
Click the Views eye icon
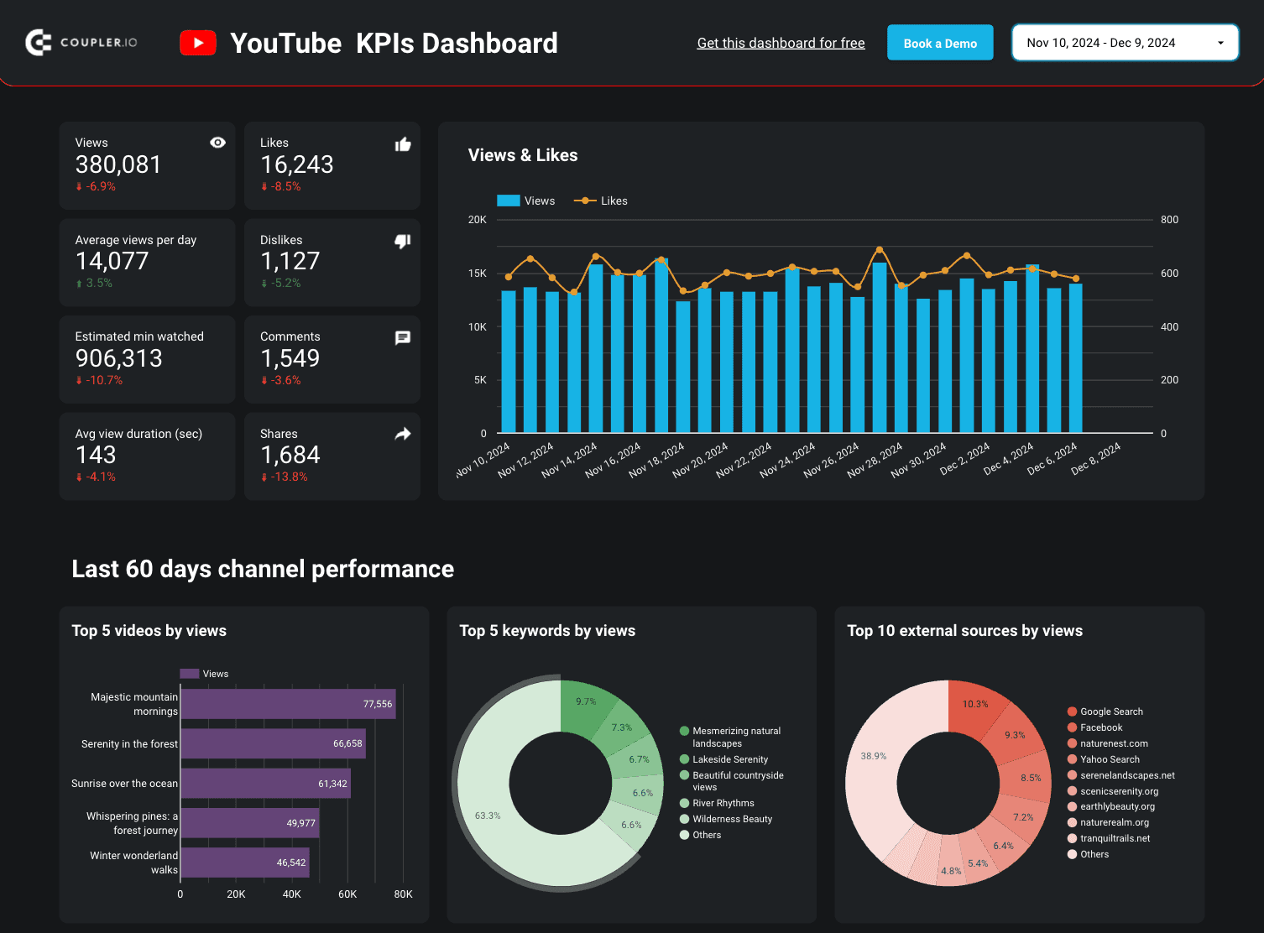(217, 143)
